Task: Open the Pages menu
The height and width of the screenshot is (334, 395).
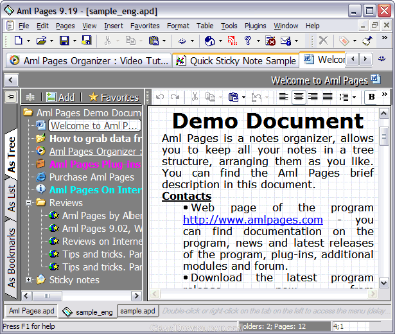Action: 66,26
